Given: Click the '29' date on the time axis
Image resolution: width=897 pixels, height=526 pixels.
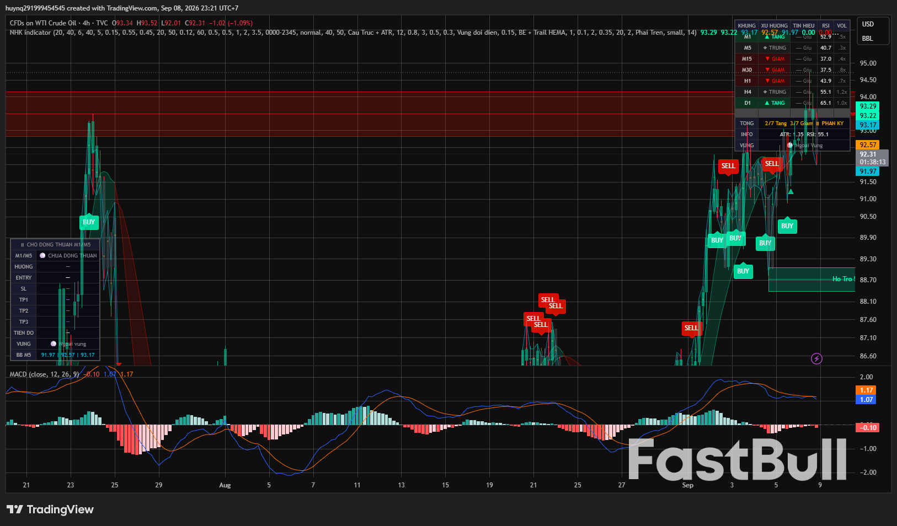Looking at the screenshot, I should 159,485.
